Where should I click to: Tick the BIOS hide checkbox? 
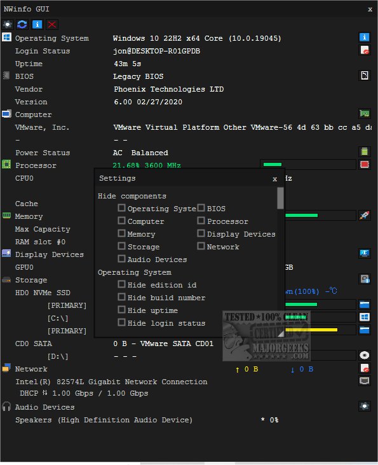tap(201, 208)
